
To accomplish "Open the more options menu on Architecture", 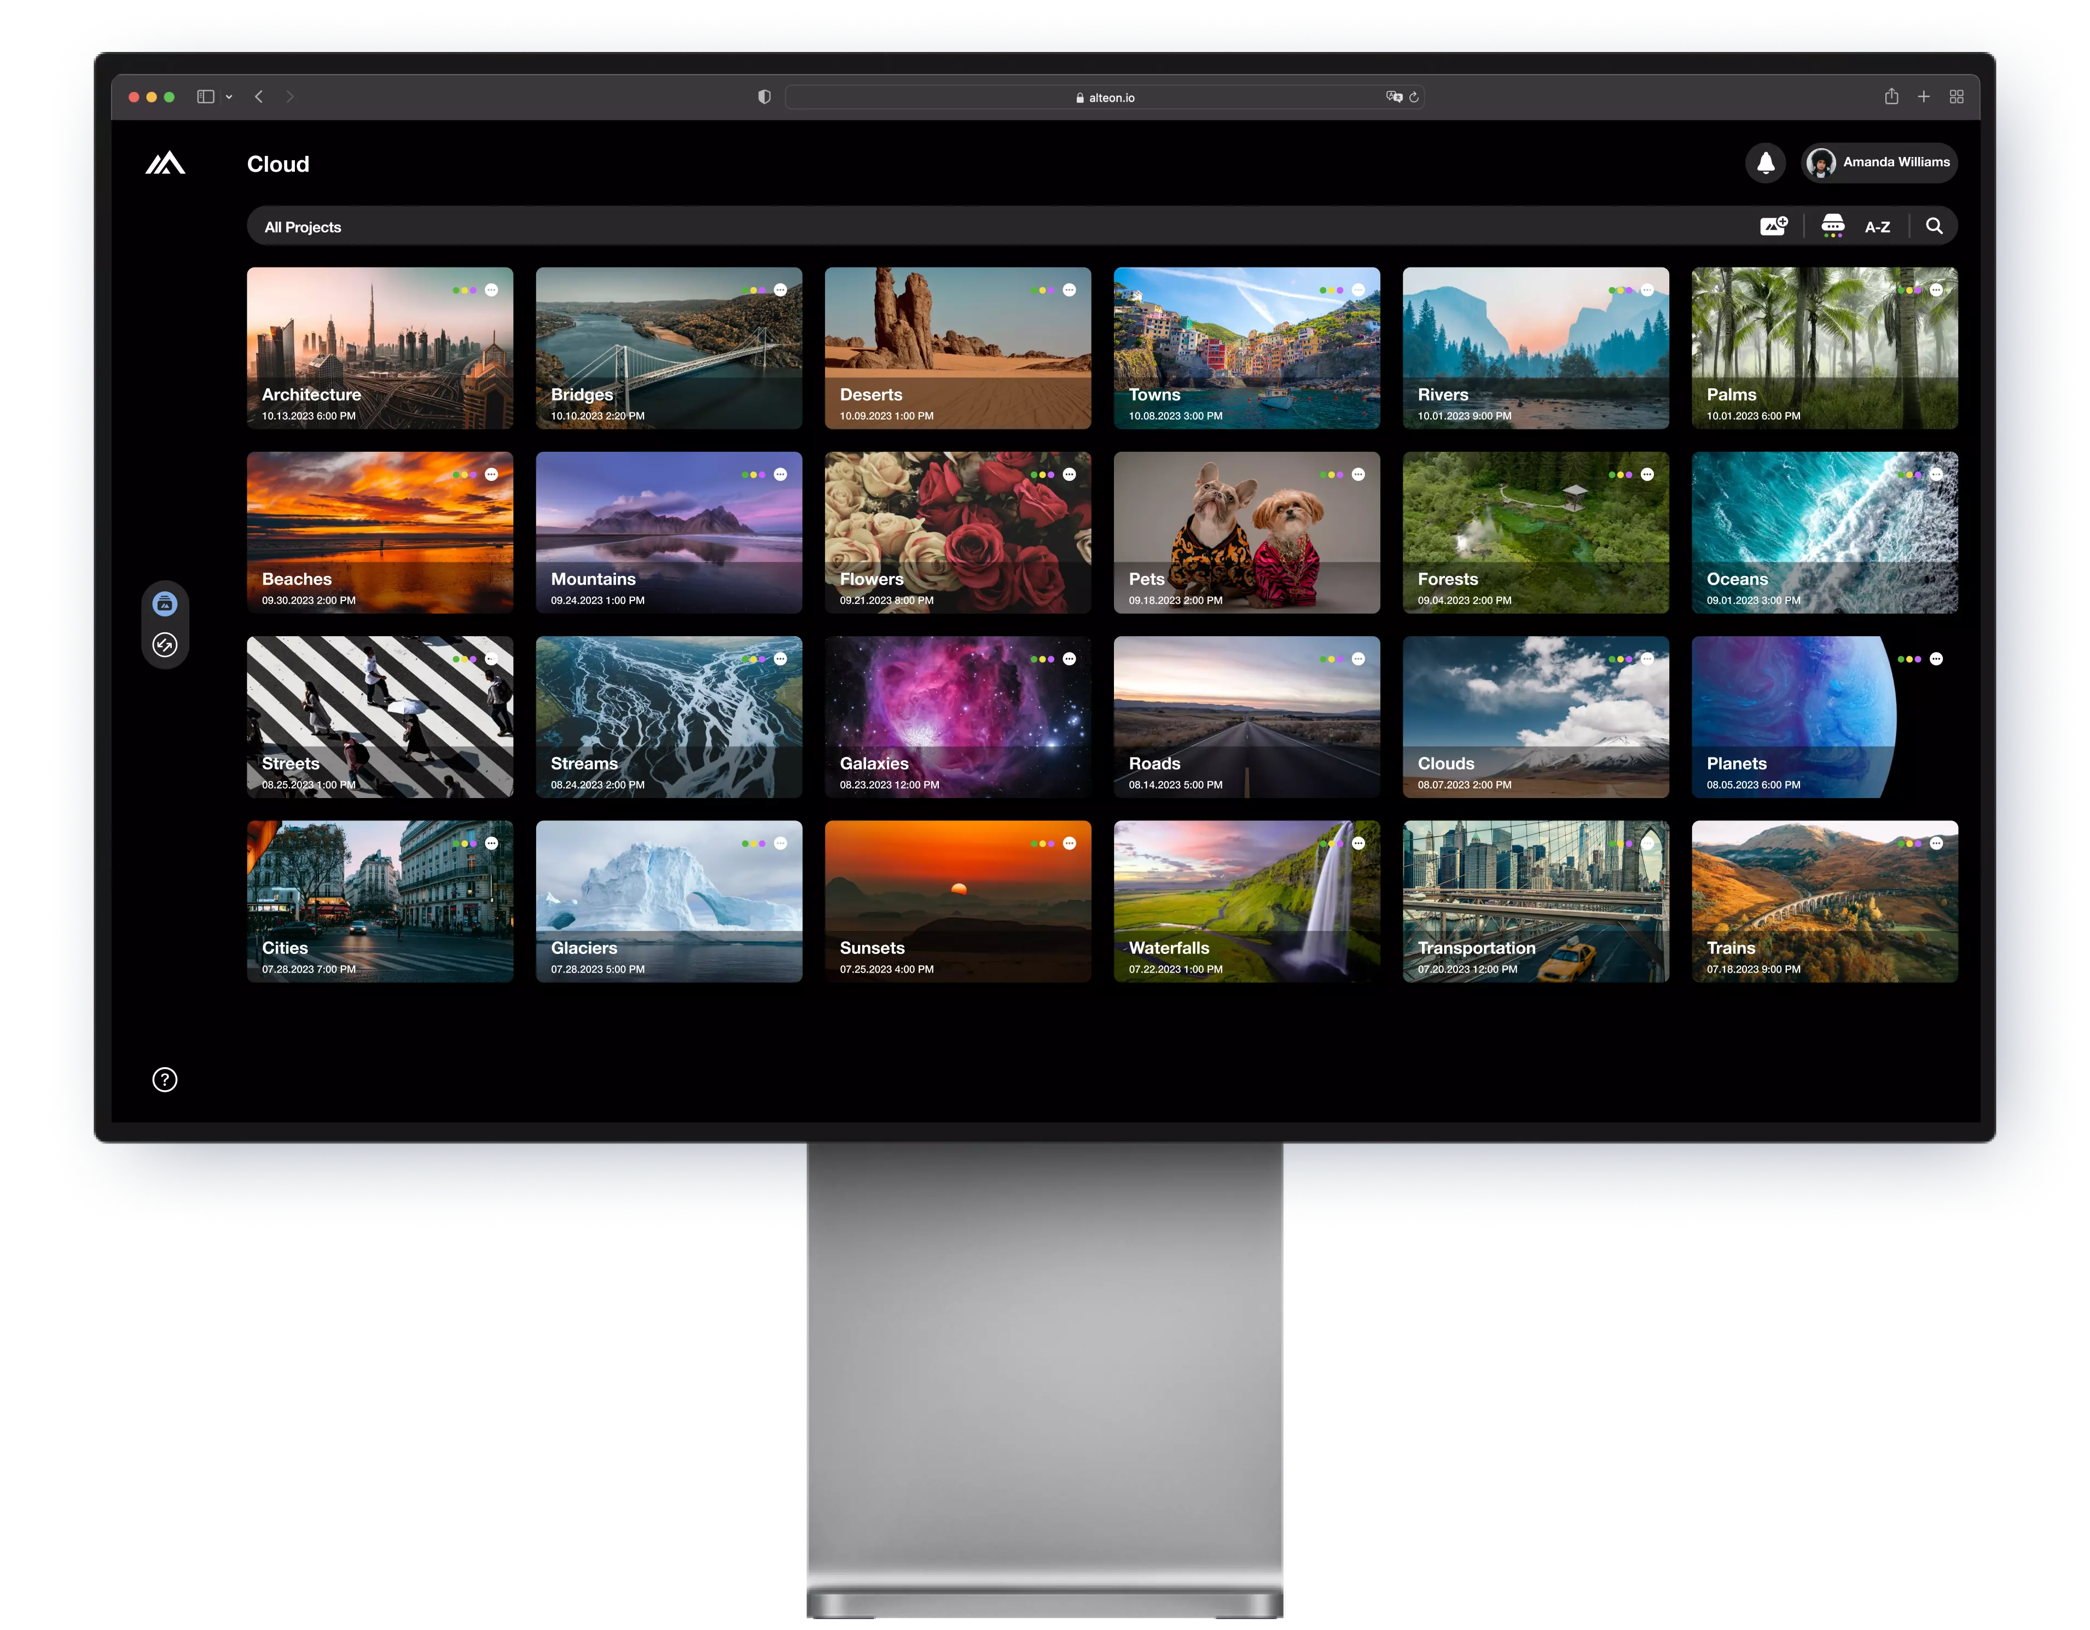I will (x=491, y=290).
